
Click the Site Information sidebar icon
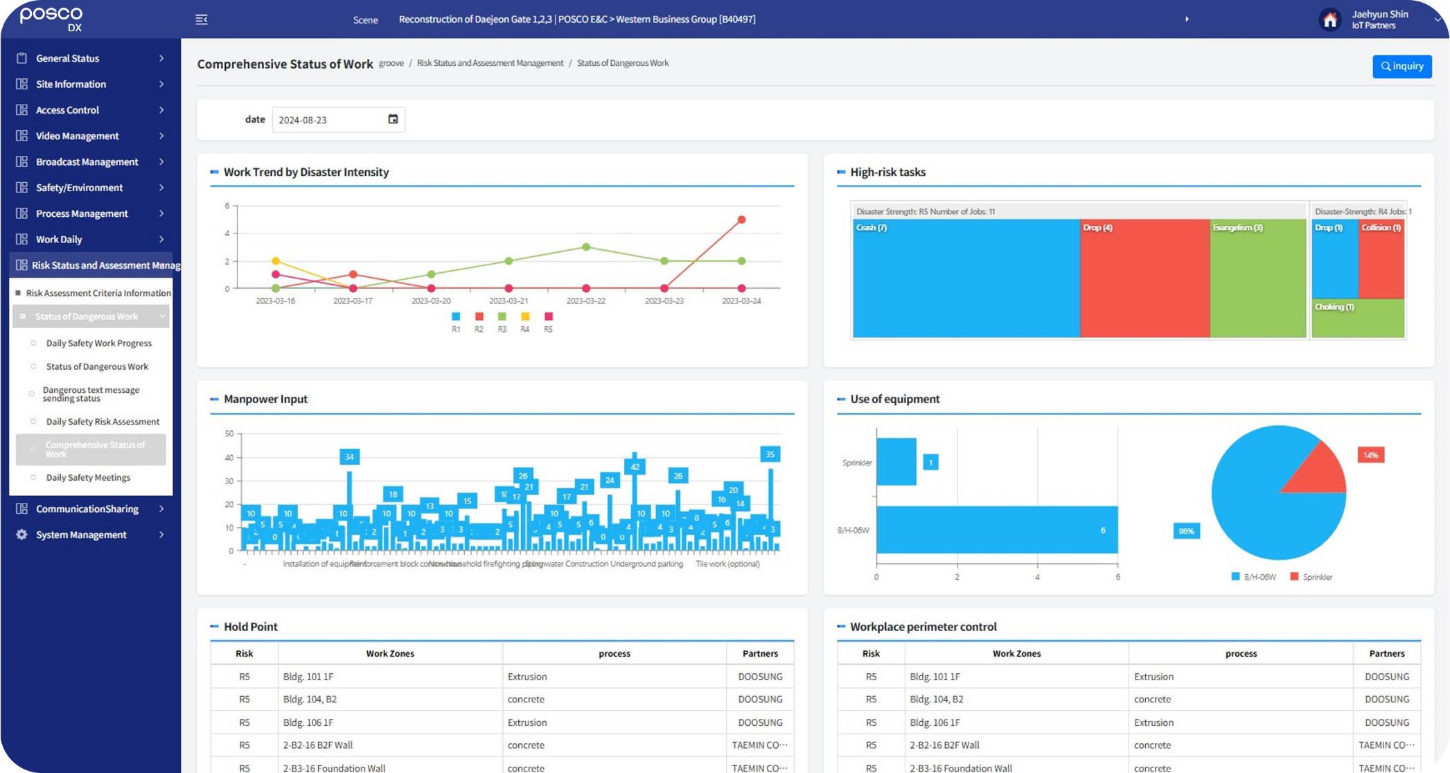point(21,84)
